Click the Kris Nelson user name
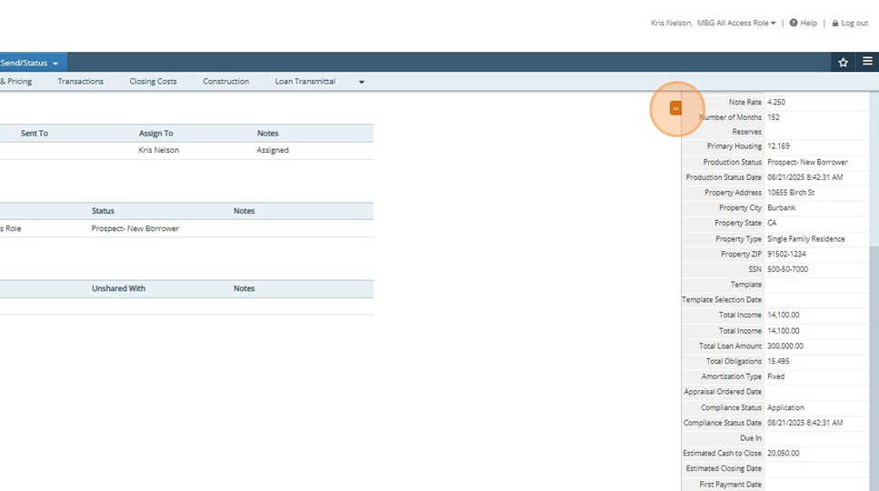 point(672,23)
